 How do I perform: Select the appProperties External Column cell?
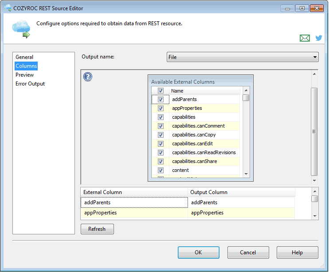point(134,213)
